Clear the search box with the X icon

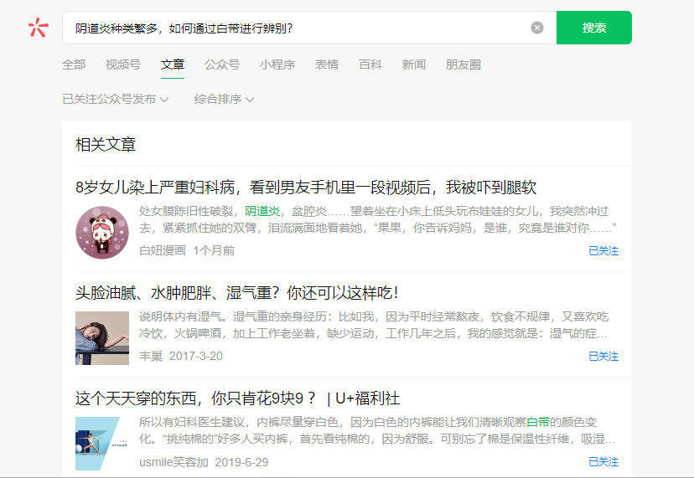(537, 28)
